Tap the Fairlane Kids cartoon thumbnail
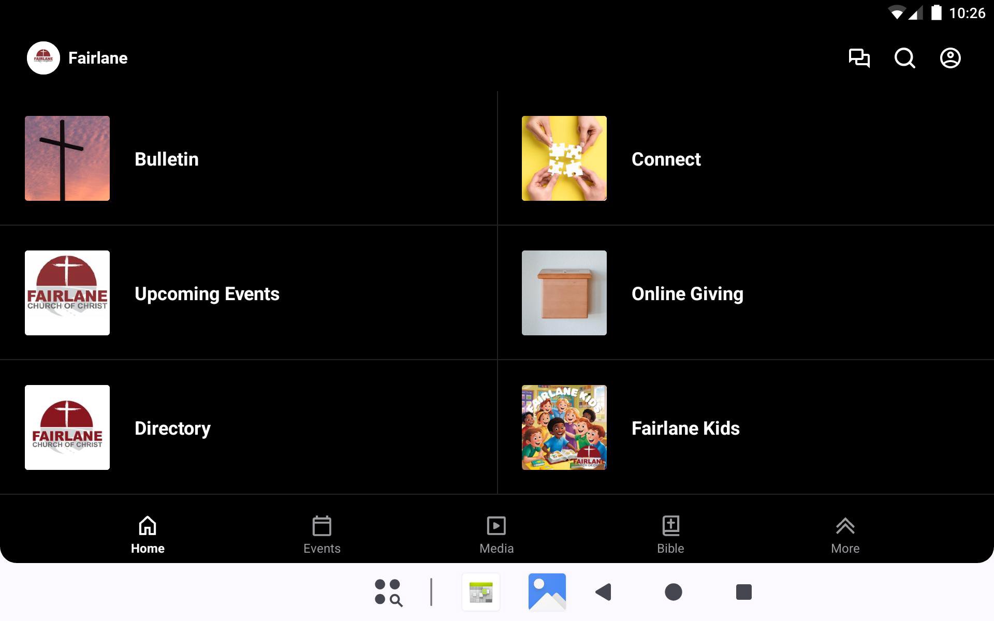 (564, 427)
